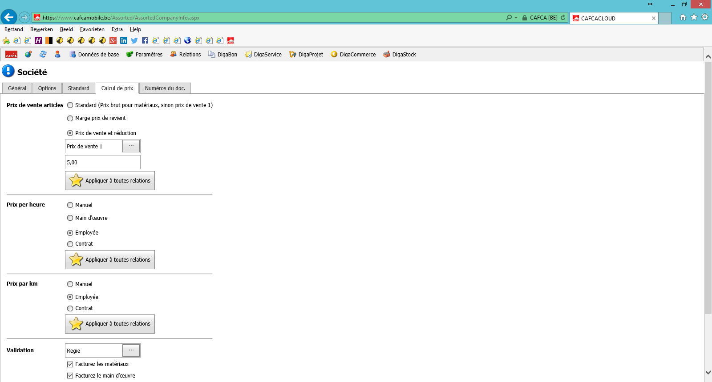Click the blue refresh arrows icon
The image size is (712, 382).
43,54
